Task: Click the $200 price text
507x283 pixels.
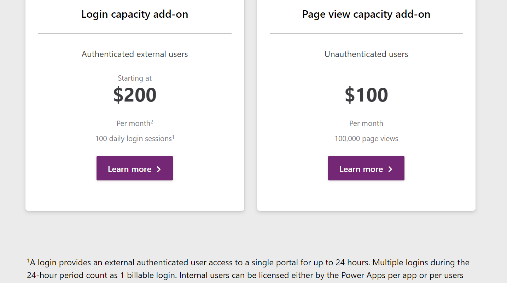Action: click(135, 95)
